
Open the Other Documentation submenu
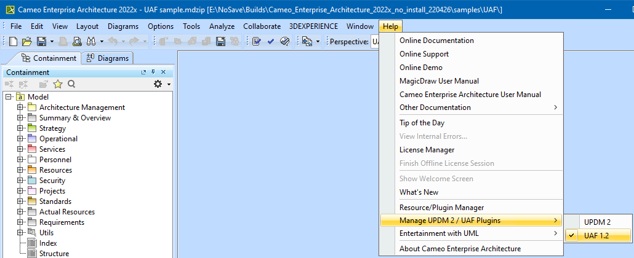pos(471,107)
